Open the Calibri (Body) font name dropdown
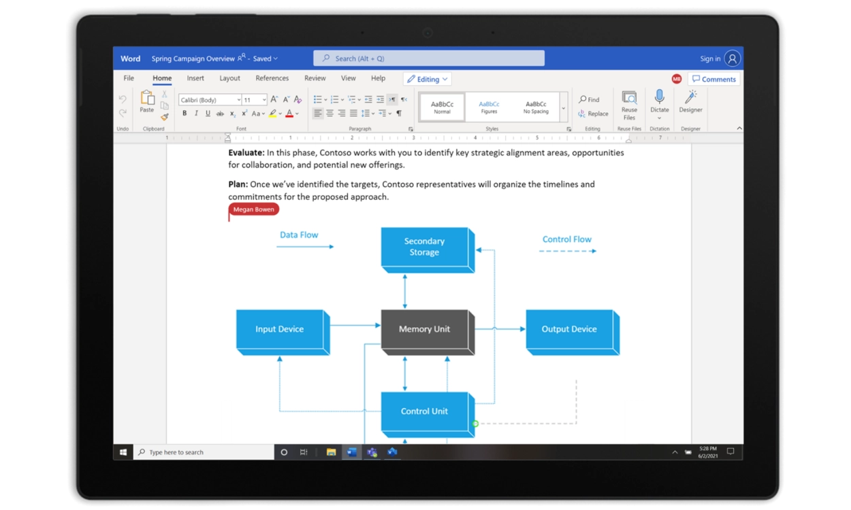The image size is (851, 510). 210,100
